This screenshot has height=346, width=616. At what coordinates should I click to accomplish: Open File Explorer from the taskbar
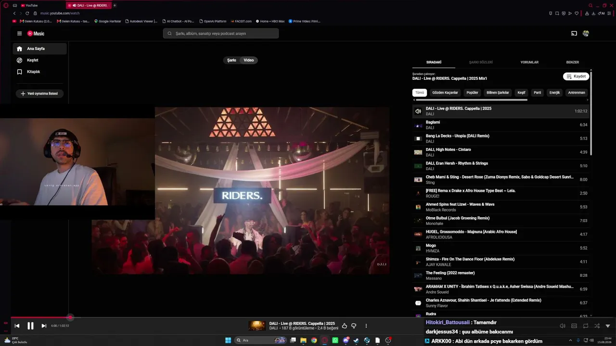tap(303, 340)
